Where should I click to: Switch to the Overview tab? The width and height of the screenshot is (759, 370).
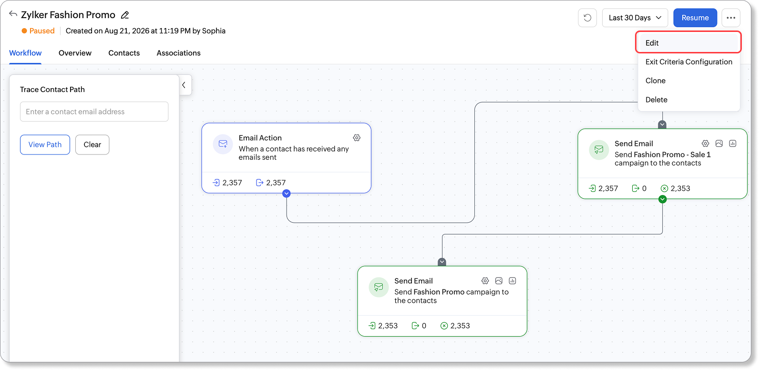click(x=75, y=53)
